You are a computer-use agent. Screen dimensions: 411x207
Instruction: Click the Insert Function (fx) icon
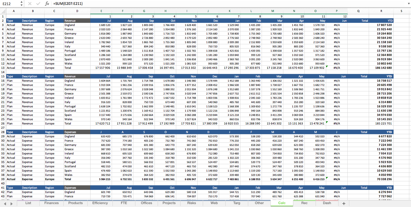[47, 4]
